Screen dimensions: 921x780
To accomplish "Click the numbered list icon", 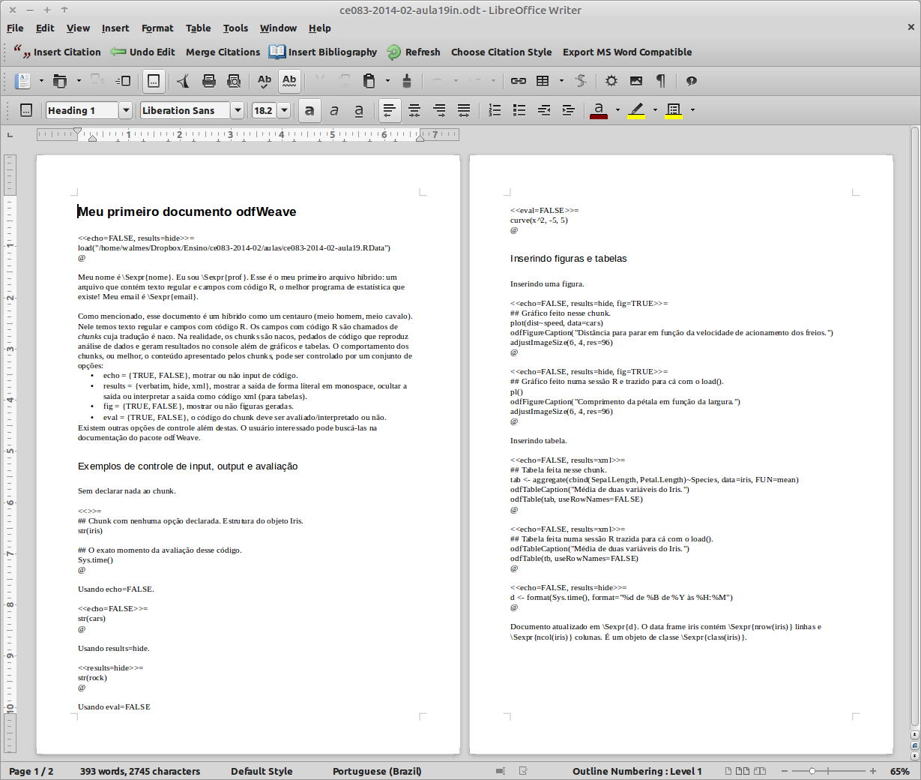I will pyautogui.click(x=495, y=110).
